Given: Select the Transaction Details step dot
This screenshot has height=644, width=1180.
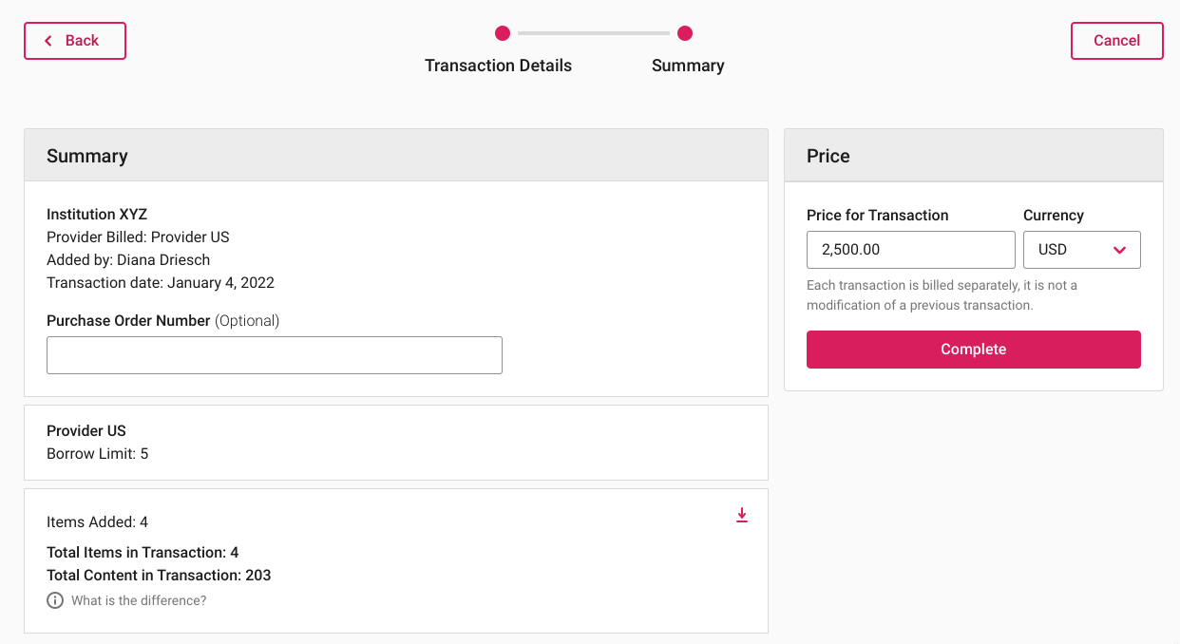Looking at the screenshot, I should 503,33.
